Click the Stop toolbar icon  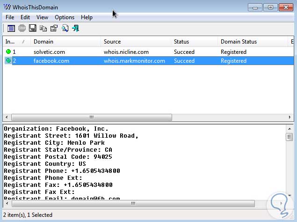tap(22, 28)
